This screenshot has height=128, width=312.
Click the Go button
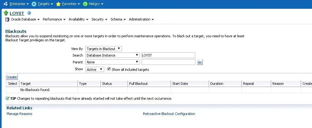200,62
